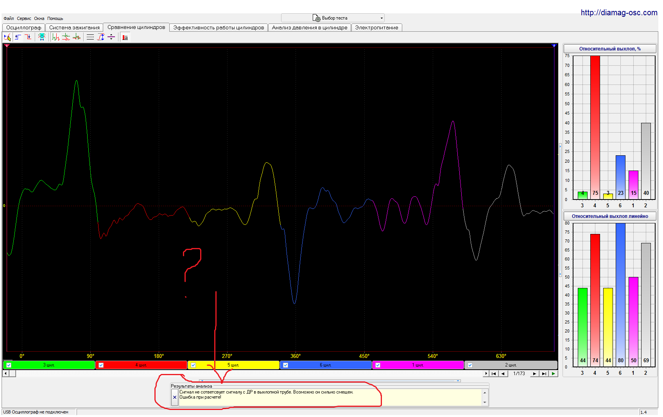Image resolution: width=663 pixels, height=417 pixels.
Task: Step to the previous frame
Action: tap(503, 374)
